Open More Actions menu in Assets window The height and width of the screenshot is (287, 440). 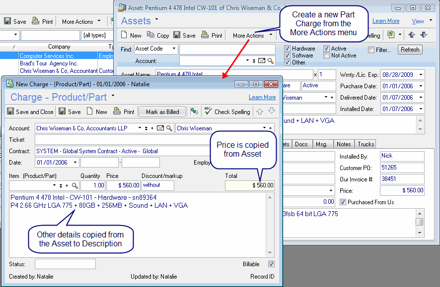(253, 35)
